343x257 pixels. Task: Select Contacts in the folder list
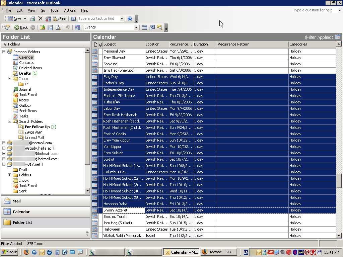click(26, 63)
